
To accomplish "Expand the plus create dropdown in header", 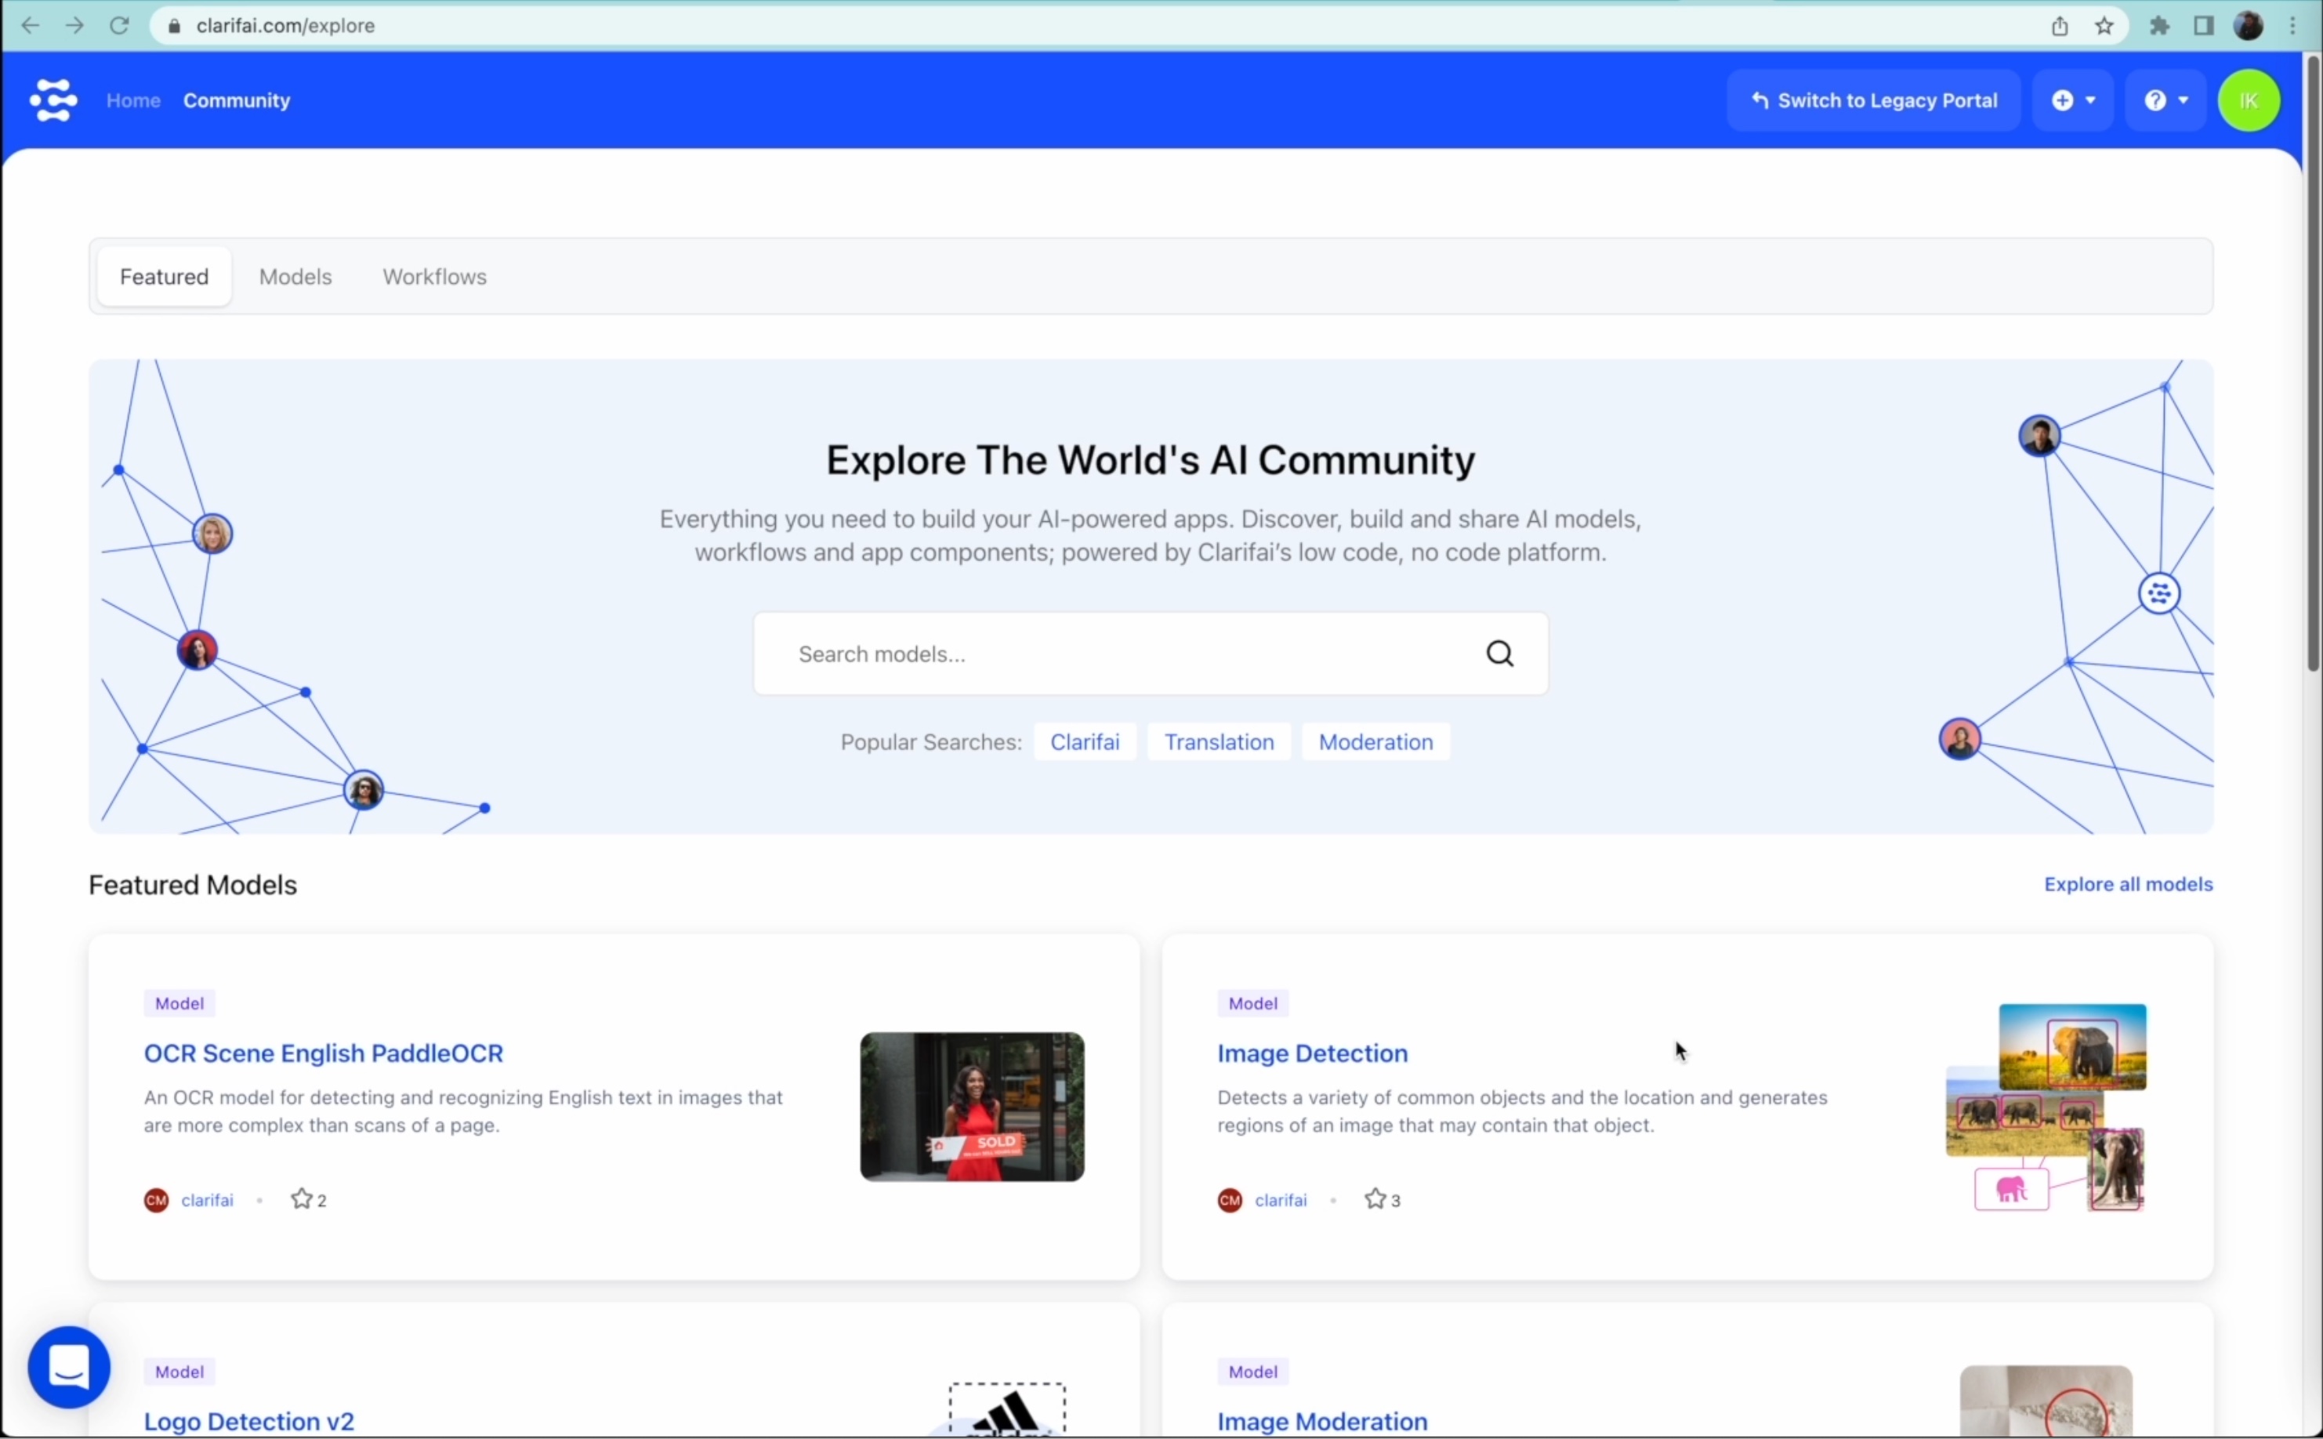I will coord(2074,100).
